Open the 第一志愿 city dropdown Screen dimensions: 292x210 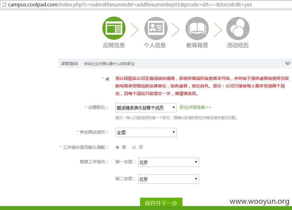pos(168,162)
